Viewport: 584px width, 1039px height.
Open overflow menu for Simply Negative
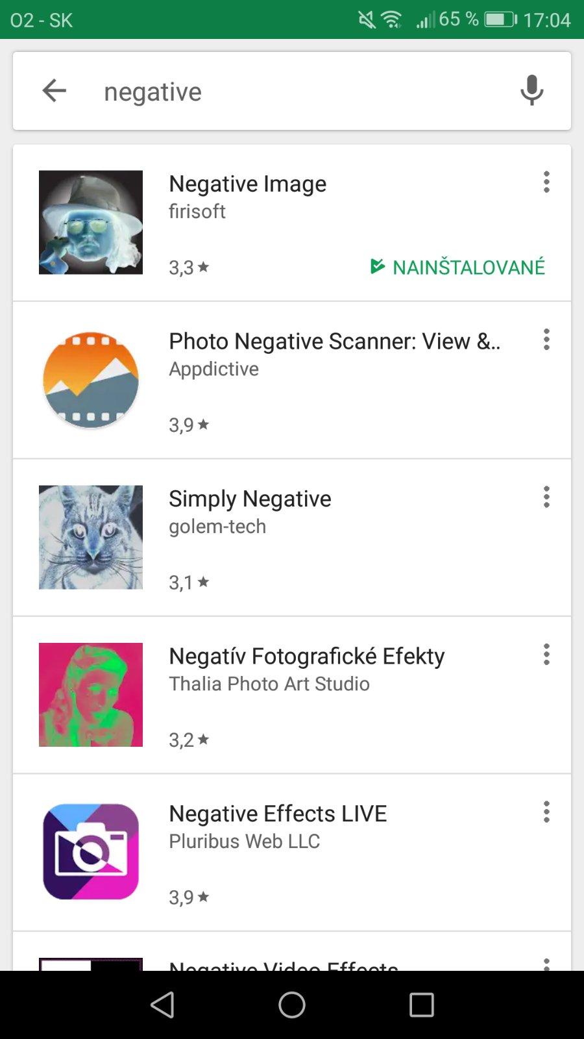[546, 497]
